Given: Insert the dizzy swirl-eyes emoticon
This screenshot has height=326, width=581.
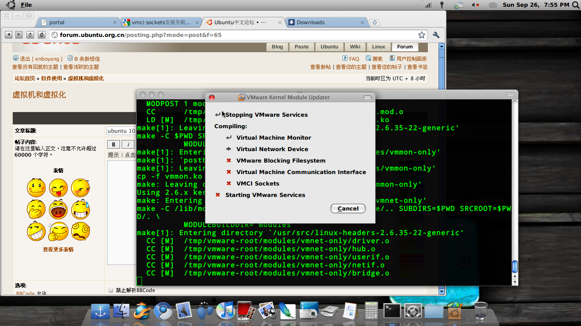Looking at the screenshot, I should pos(80,232).
